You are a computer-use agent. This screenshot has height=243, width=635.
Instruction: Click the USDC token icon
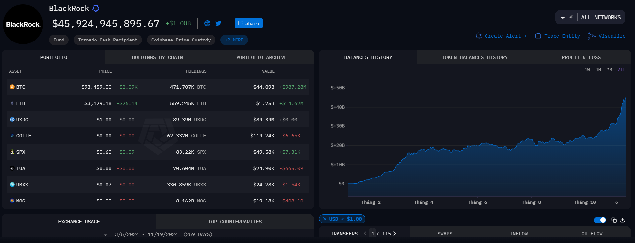pyautogui.click(x=12, y=120)
